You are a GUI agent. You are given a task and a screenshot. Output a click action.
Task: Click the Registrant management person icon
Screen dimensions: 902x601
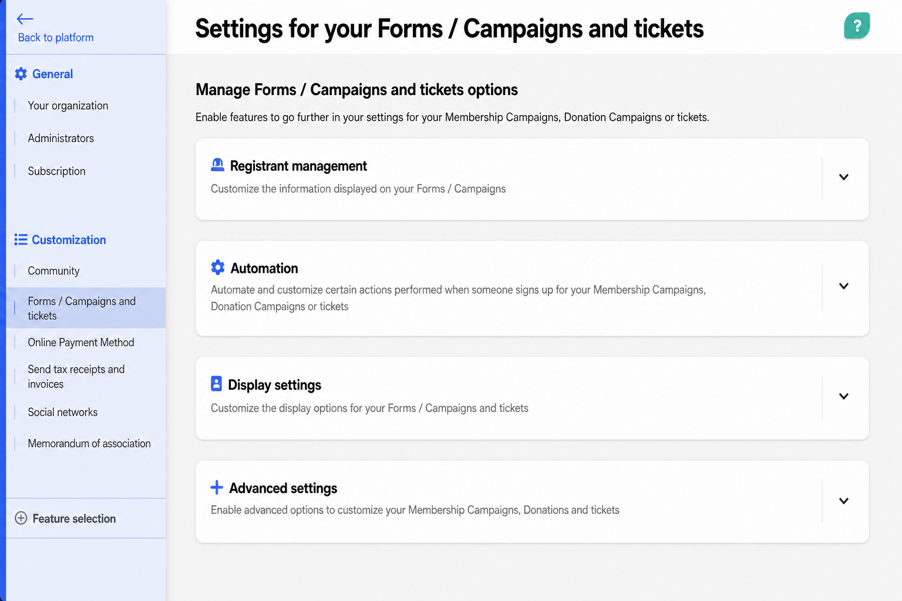point(217,165)
